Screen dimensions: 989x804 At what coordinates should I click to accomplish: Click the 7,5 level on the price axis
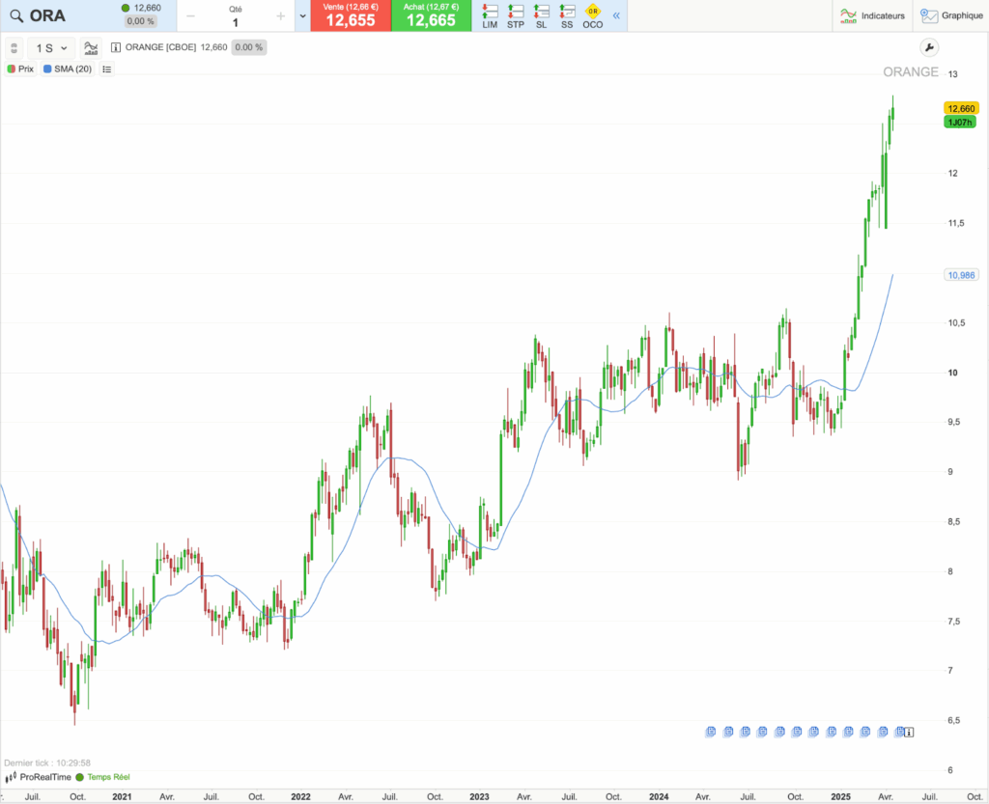pyautogui.click(x=954, y=622)
